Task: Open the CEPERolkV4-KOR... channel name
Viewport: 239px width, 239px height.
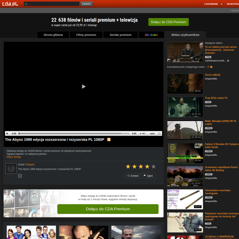Action: [215, 61]
